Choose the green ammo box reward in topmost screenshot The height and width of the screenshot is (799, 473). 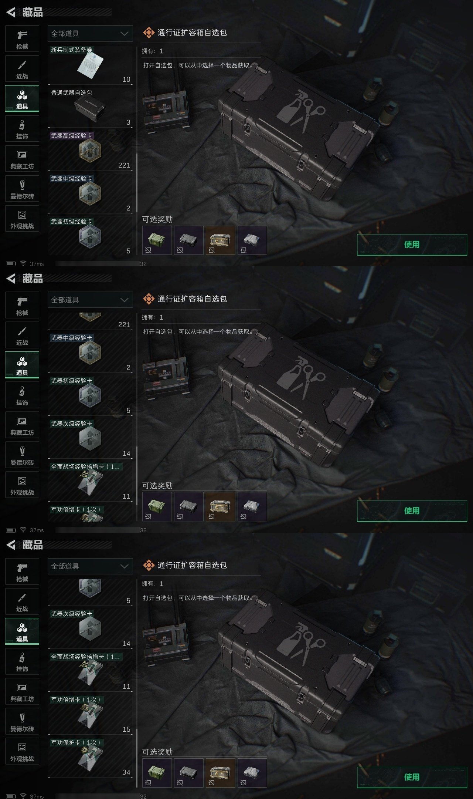pyautogui.click(x=157, y=240)
